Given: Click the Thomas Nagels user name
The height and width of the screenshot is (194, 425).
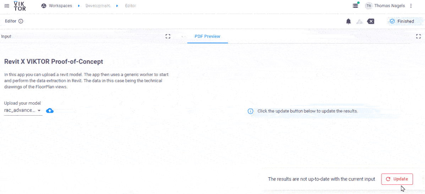Looking at the screenshot, I should 389,6.
